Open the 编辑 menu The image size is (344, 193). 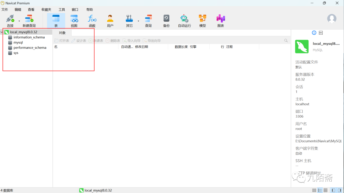tap(18, 10)
